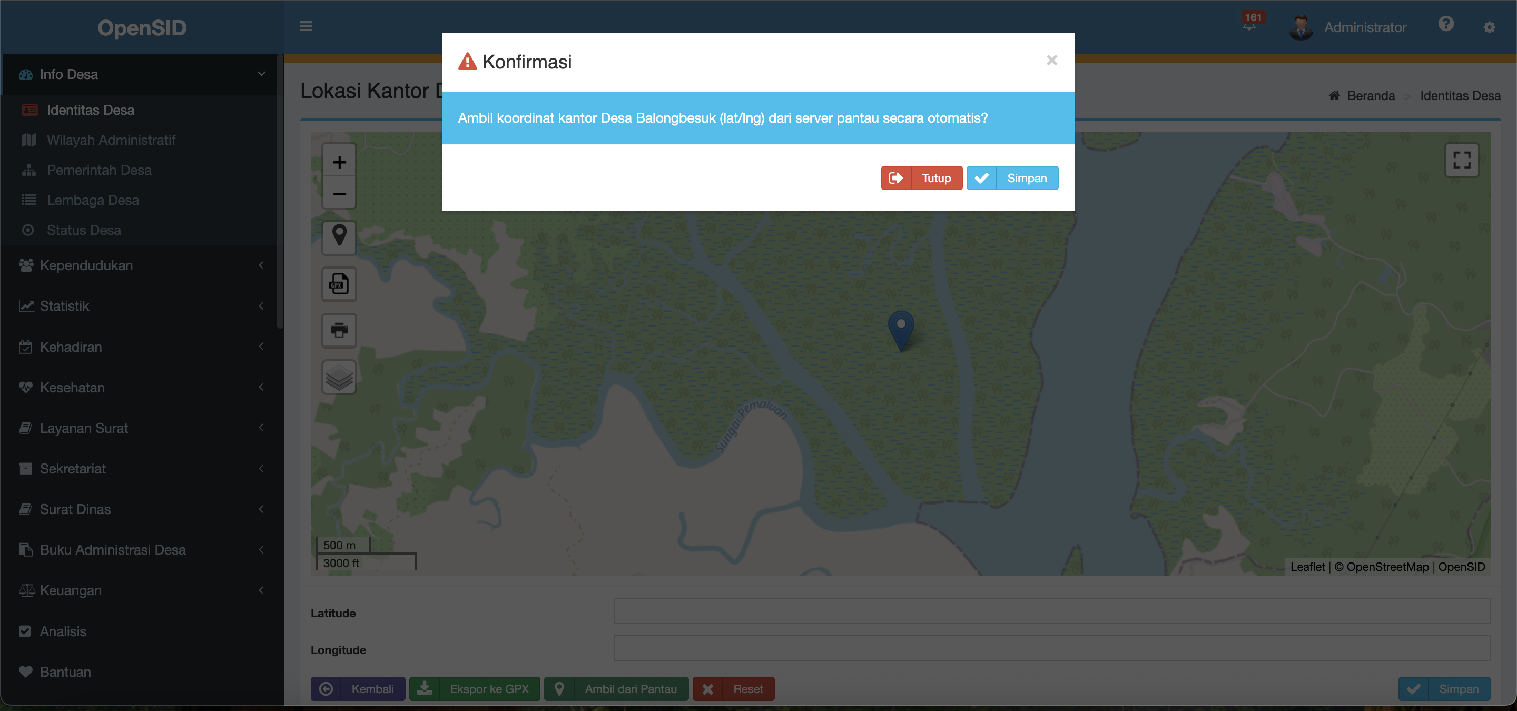Click the map zoom in plus button
This screenshot has width=1517, height=711.
click(x=339, y=162)
